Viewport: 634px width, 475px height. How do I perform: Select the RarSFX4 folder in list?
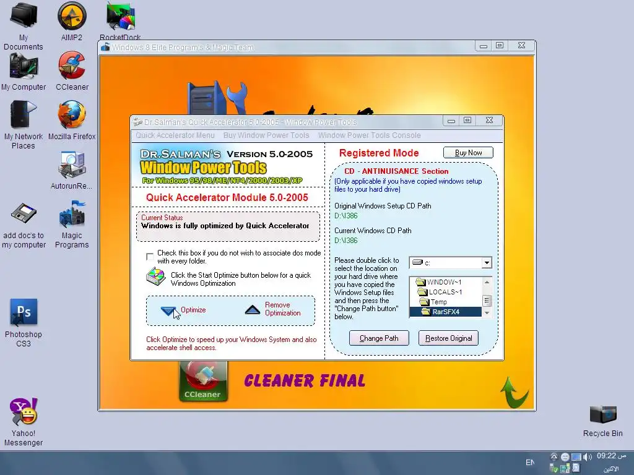(446, 312)
